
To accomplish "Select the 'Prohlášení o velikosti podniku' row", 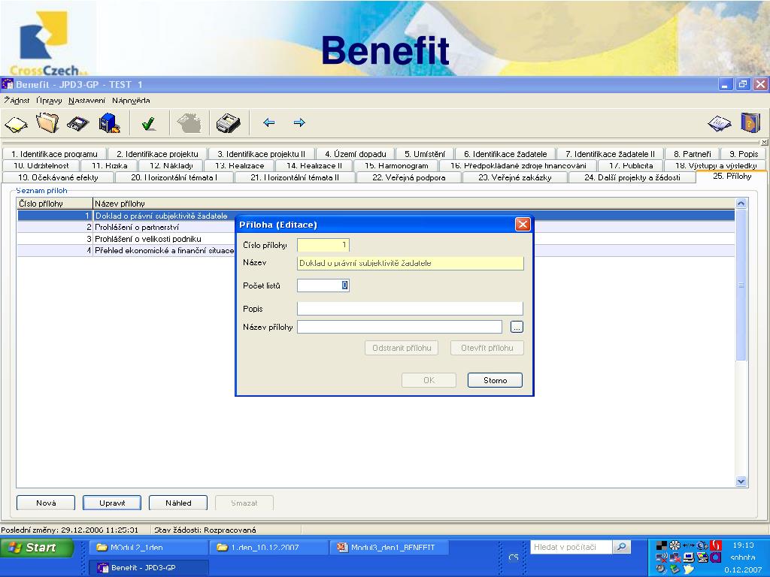I will (376, 239).
